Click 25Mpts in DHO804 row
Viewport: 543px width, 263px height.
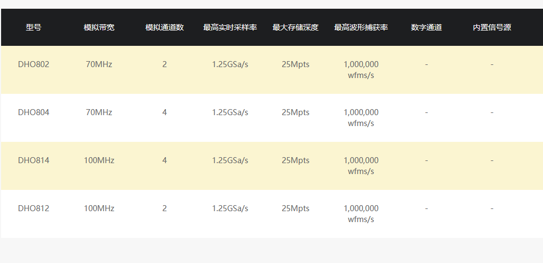[295, 112]
